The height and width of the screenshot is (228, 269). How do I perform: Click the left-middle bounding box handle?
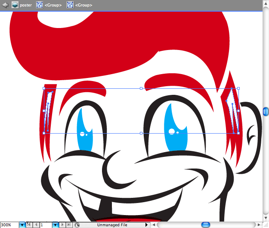[x=44, y=111]
